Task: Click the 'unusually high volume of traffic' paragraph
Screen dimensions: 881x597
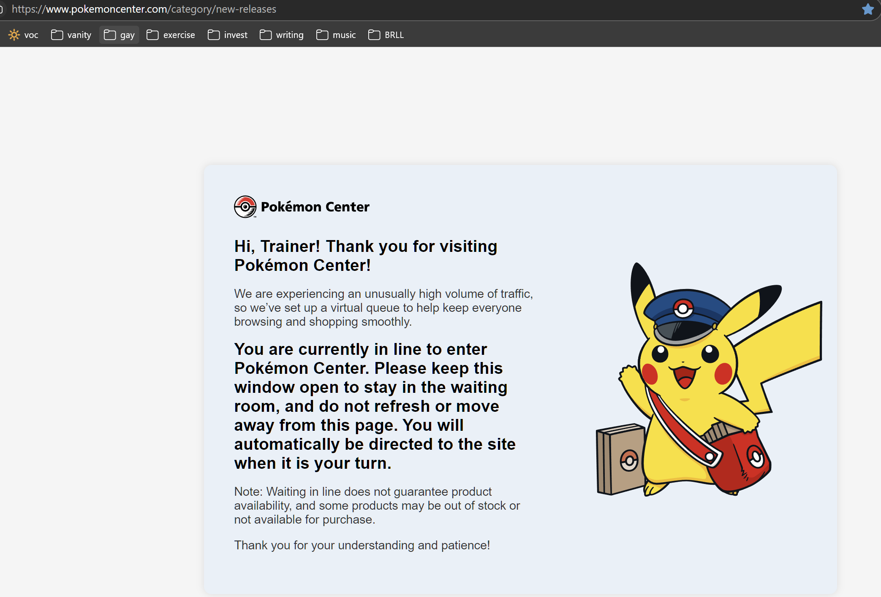Action: click(x=383, y=308)
